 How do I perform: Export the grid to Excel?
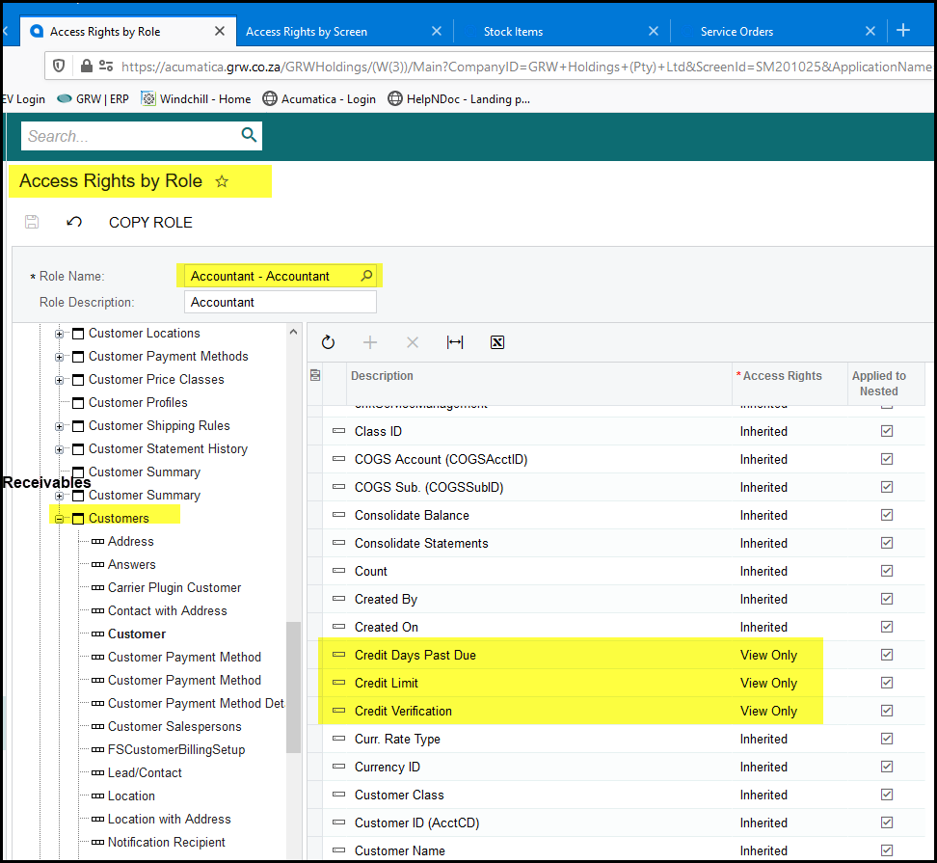(497, 342)
